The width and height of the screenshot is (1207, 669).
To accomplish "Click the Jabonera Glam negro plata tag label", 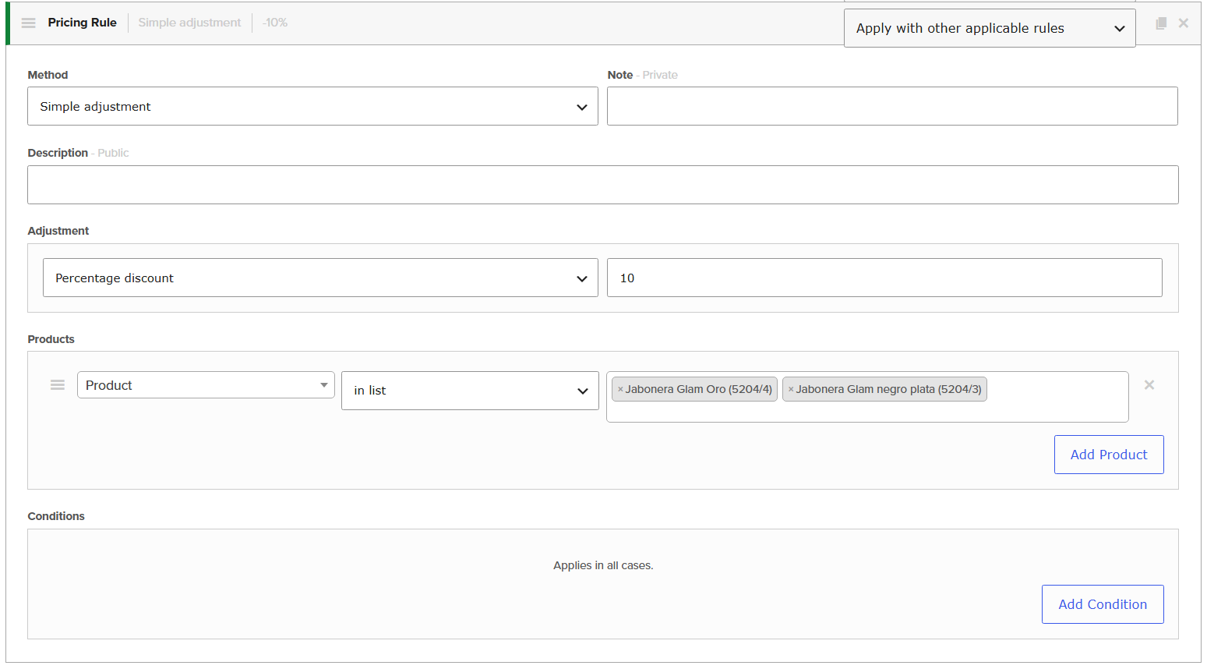I will [x=889, y=389].
